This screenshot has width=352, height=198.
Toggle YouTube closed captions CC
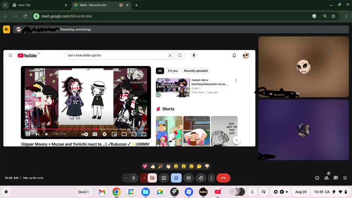click(x=95, y=134)
